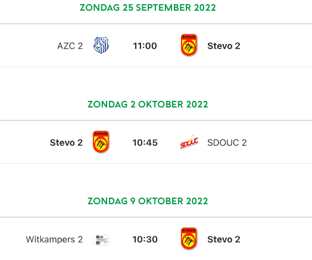Open Stevo 2 in the 11:00 match

(224, 46)
